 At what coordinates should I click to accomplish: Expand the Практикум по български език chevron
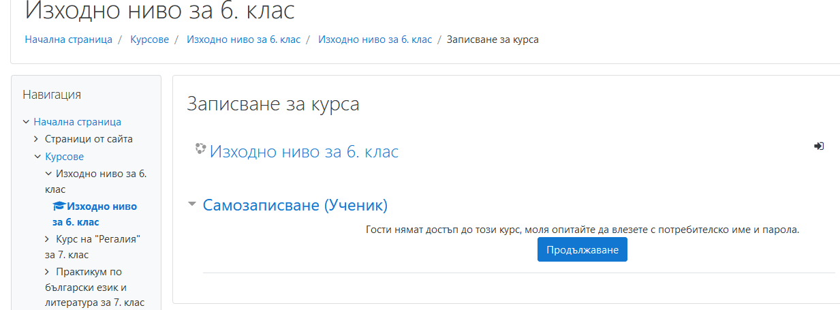click(48, 272)
